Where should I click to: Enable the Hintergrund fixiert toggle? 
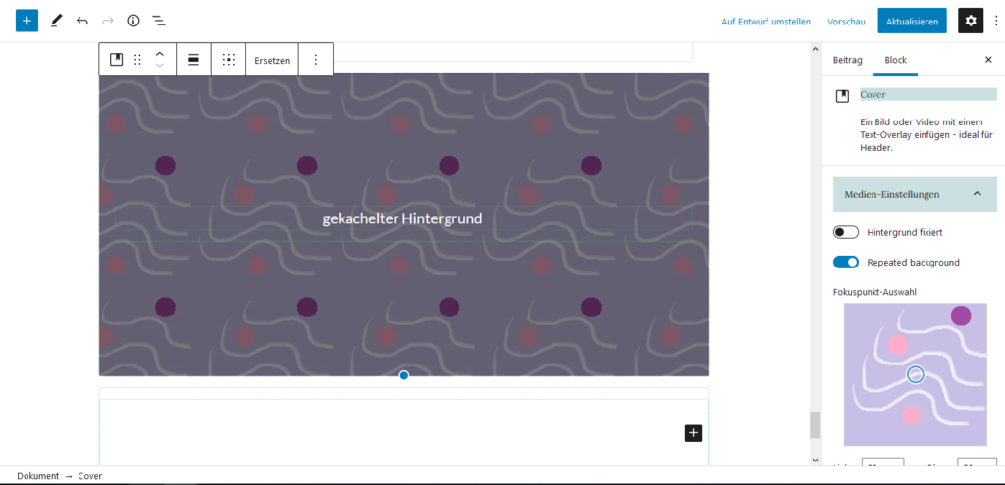[x=845, y=232]
